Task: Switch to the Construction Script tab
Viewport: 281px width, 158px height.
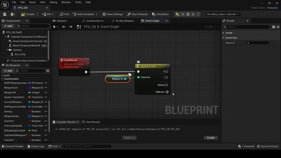Action: 94,21
